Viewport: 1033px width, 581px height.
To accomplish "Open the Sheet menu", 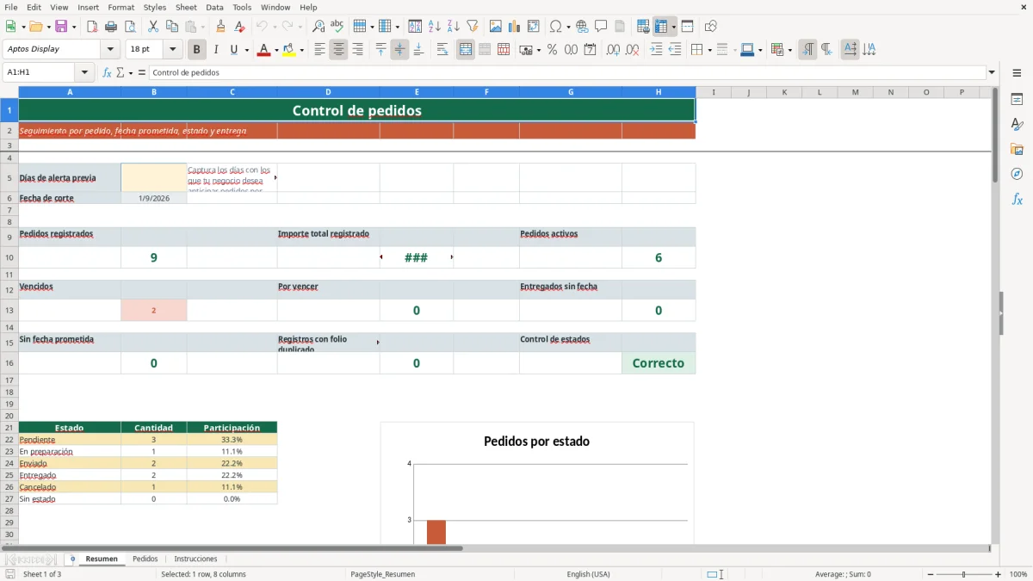I will (186, 7).
